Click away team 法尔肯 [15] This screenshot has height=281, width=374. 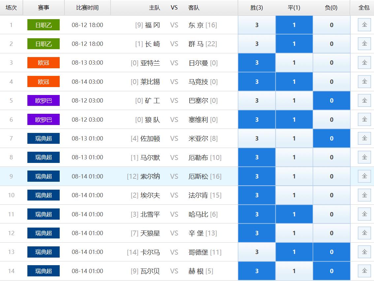pyautogui.click(x=205, y=195)
